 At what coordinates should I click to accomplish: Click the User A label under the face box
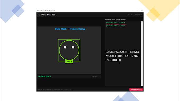pyautogui.click(x=69, y=62)
